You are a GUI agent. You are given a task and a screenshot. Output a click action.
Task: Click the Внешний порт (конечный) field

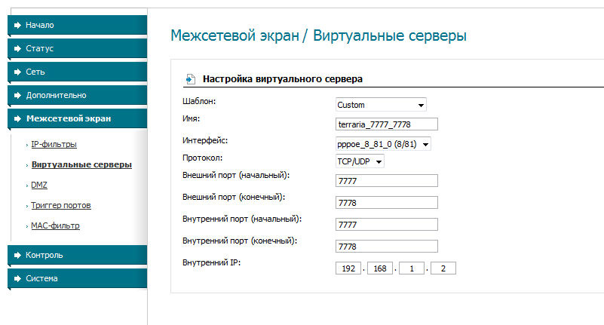coord(387,203)
